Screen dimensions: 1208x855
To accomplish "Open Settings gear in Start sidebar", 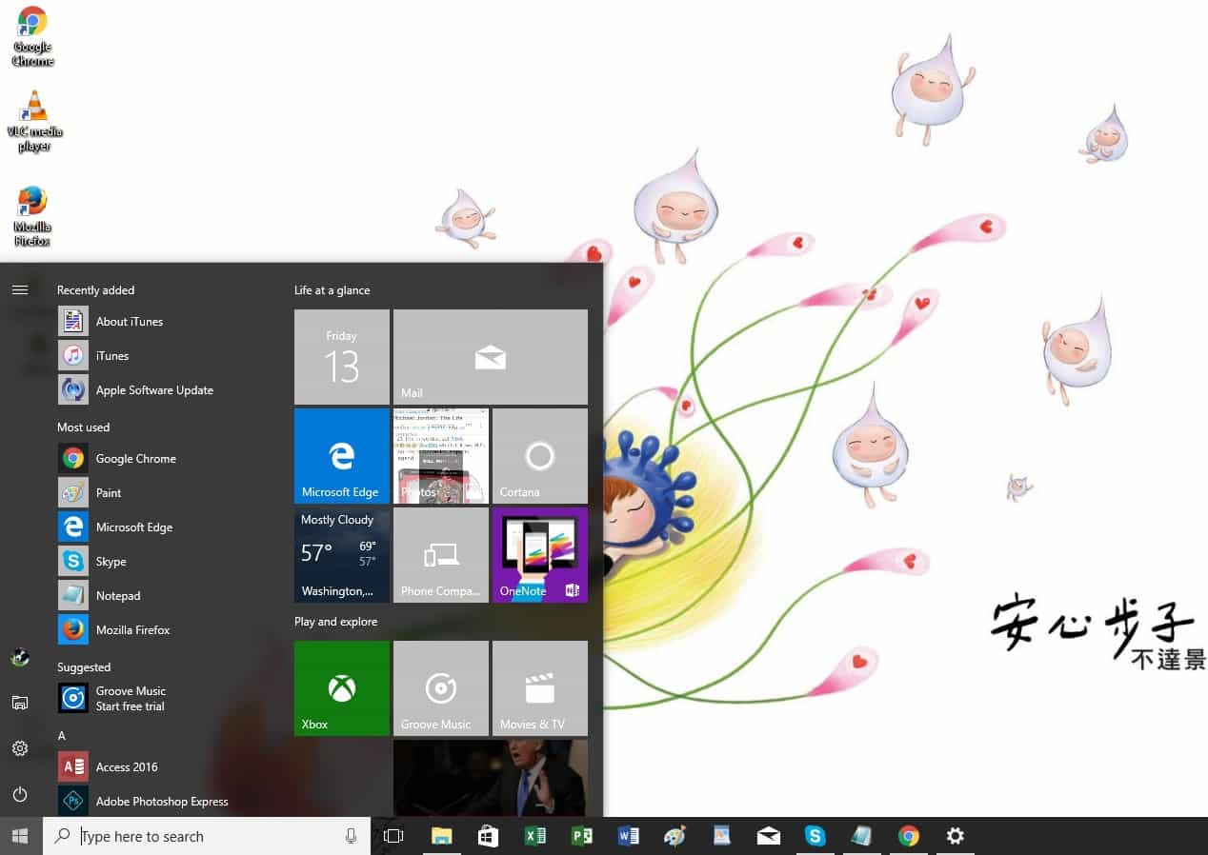I will pyautogui.click(x=20, y=748).
